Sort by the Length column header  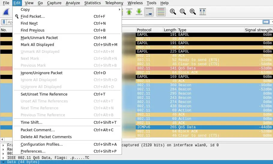pos(170,30)
